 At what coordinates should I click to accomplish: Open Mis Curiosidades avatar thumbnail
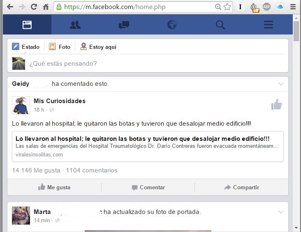[21, 105]
